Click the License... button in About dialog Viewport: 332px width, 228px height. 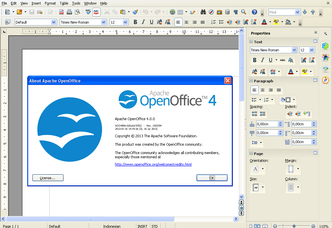pyautogui.click(x=48, y=178)
